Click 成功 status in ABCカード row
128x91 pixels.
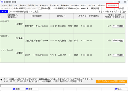pyautogui.click(x=76, y=55)
